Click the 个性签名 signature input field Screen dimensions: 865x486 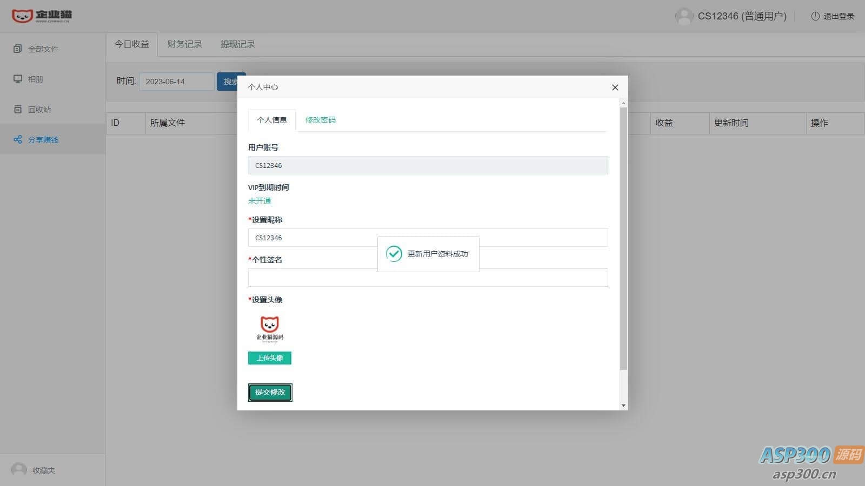[x=428, y=278]
